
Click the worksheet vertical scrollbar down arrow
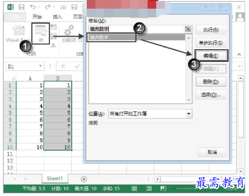click(x=241, y=171)
